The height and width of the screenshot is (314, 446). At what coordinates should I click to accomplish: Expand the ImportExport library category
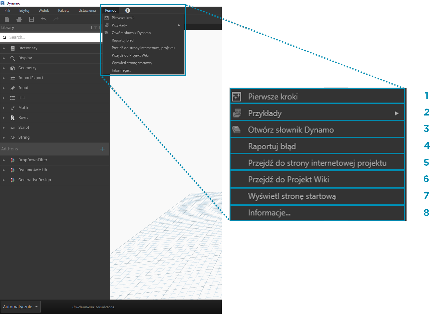click(x=4, y=78)
